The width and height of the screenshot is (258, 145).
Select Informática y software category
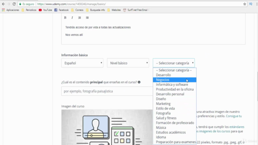(x=175, y=85)
